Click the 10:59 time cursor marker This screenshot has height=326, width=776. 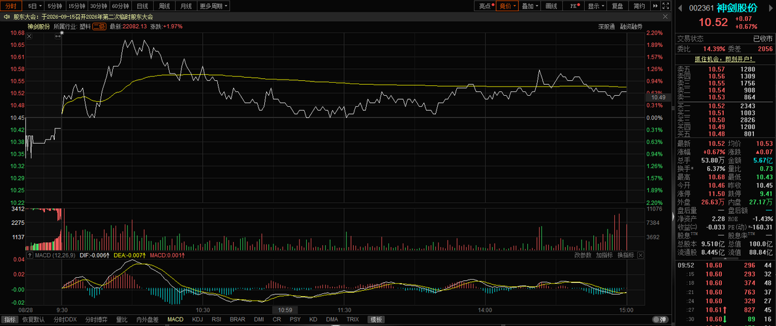[286, 310]
